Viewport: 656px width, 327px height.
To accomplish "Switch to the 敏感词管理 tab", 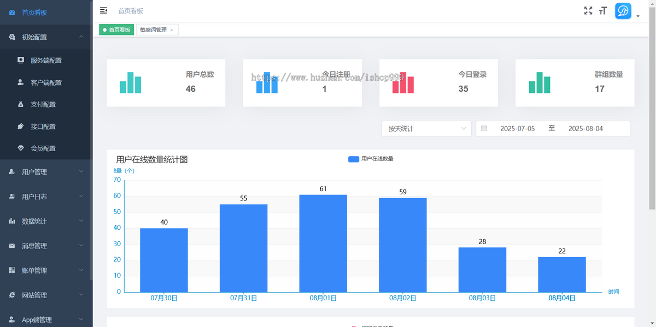I will coord(157,30).
